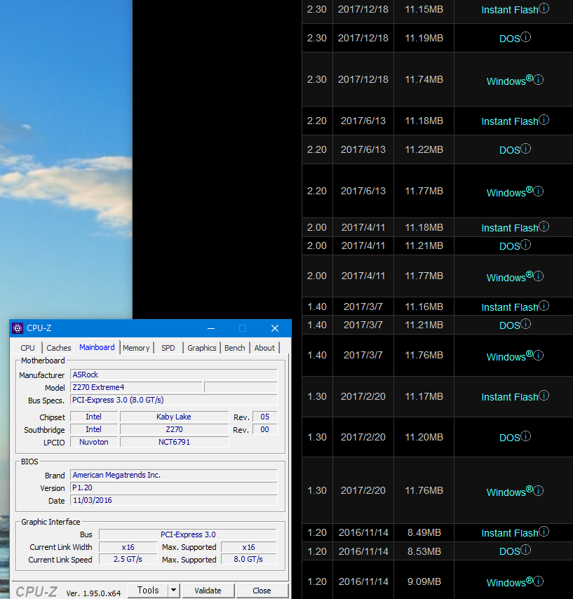
Task: Click the Model field showing Z270 Extreme4
Action: pos(136,387)
